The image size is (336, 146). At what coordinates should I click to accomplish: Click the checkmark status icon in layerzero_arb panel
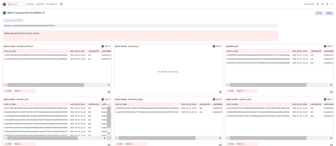pos(332,92)
